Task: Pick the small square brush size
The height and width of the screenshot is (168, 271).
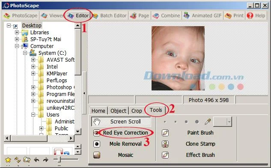Action: [x=176, y=122]
